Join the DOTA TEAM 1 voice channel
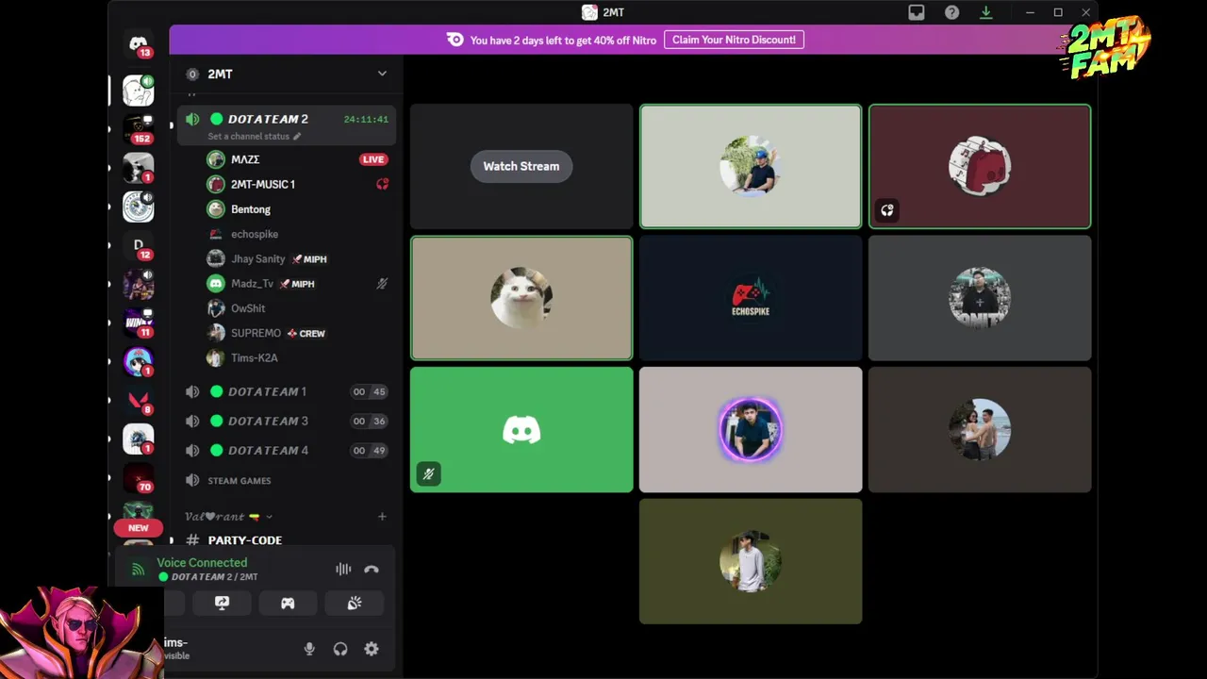The width and height of the screenshot is (1207, 679). 286,391
